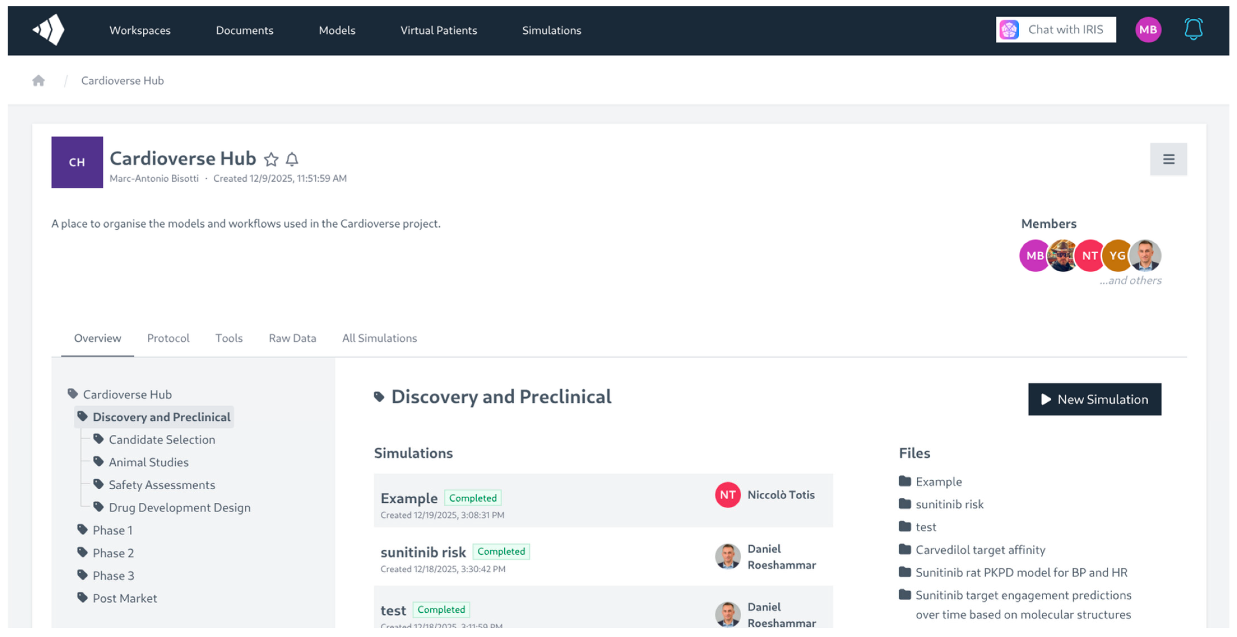
Task: Select Post Market in the tree
Action: (117, 598)
